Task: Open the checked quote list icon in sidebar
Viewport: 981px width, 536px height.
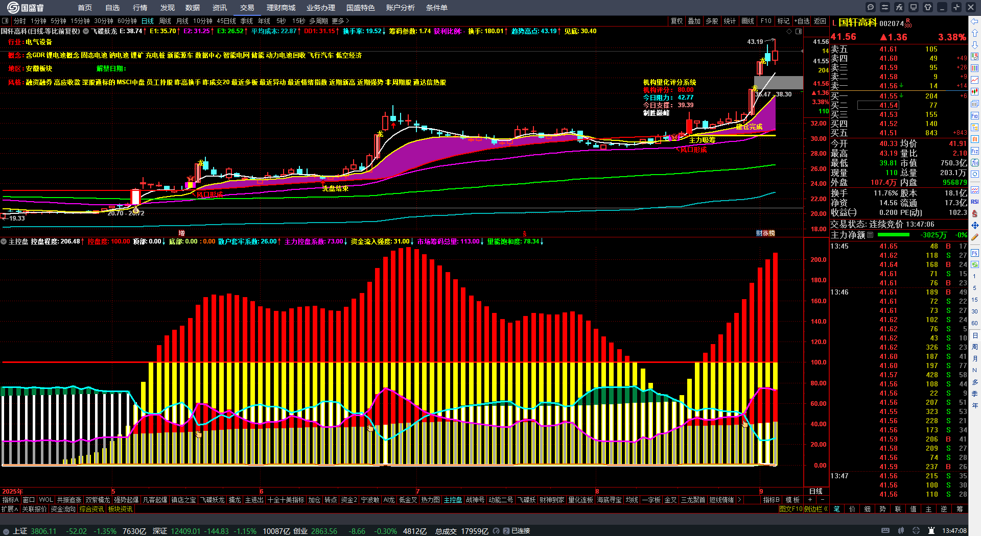Action: pos(975,57)
